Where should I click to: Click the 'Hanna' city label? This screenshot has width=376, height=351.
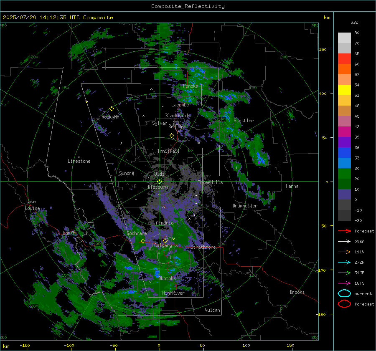tap(292, 186)
